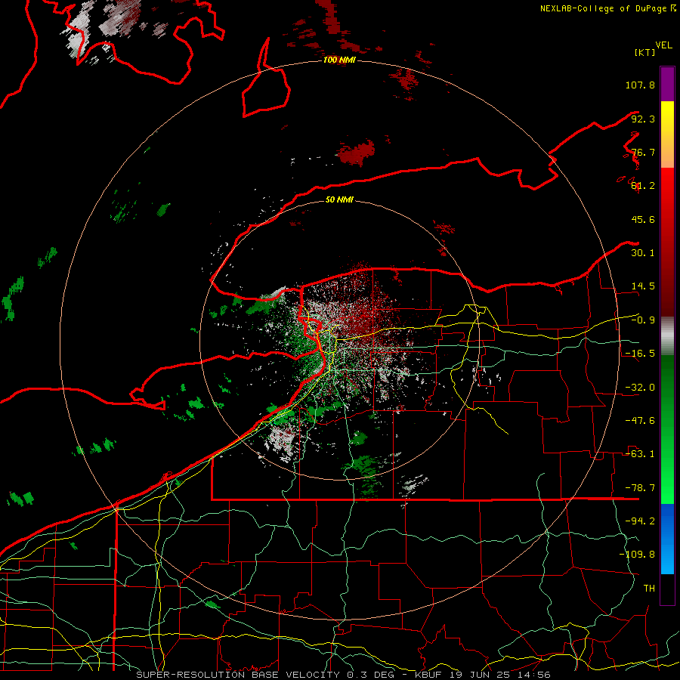Select the 76.7 velocity scale value
The width and height of the screenshot is (680, 680).
[x=643, y=152]
